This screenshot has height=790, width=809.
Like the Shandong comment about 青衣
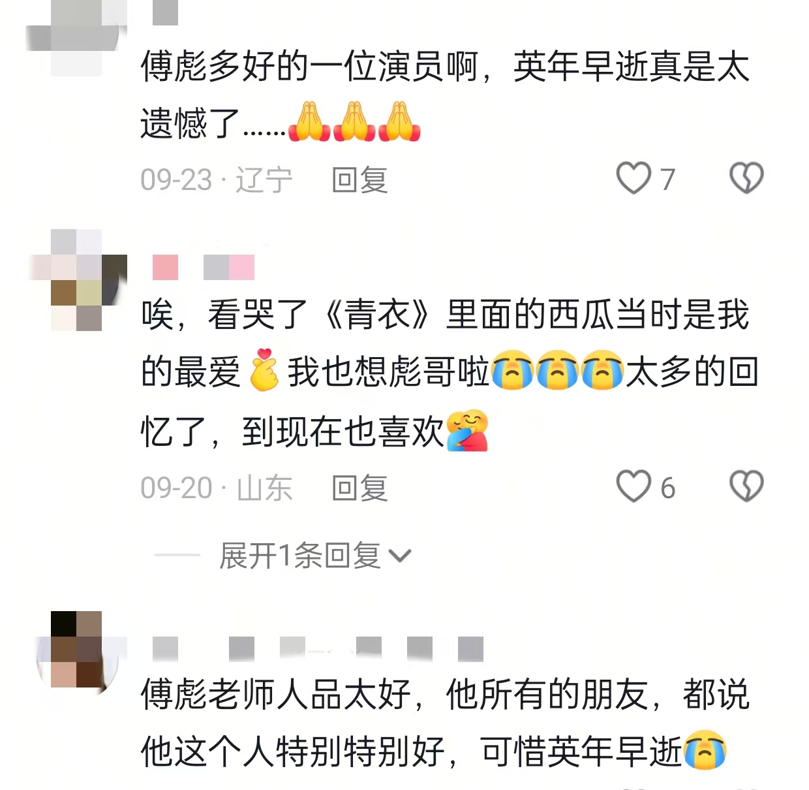click(x=633, y=486)
